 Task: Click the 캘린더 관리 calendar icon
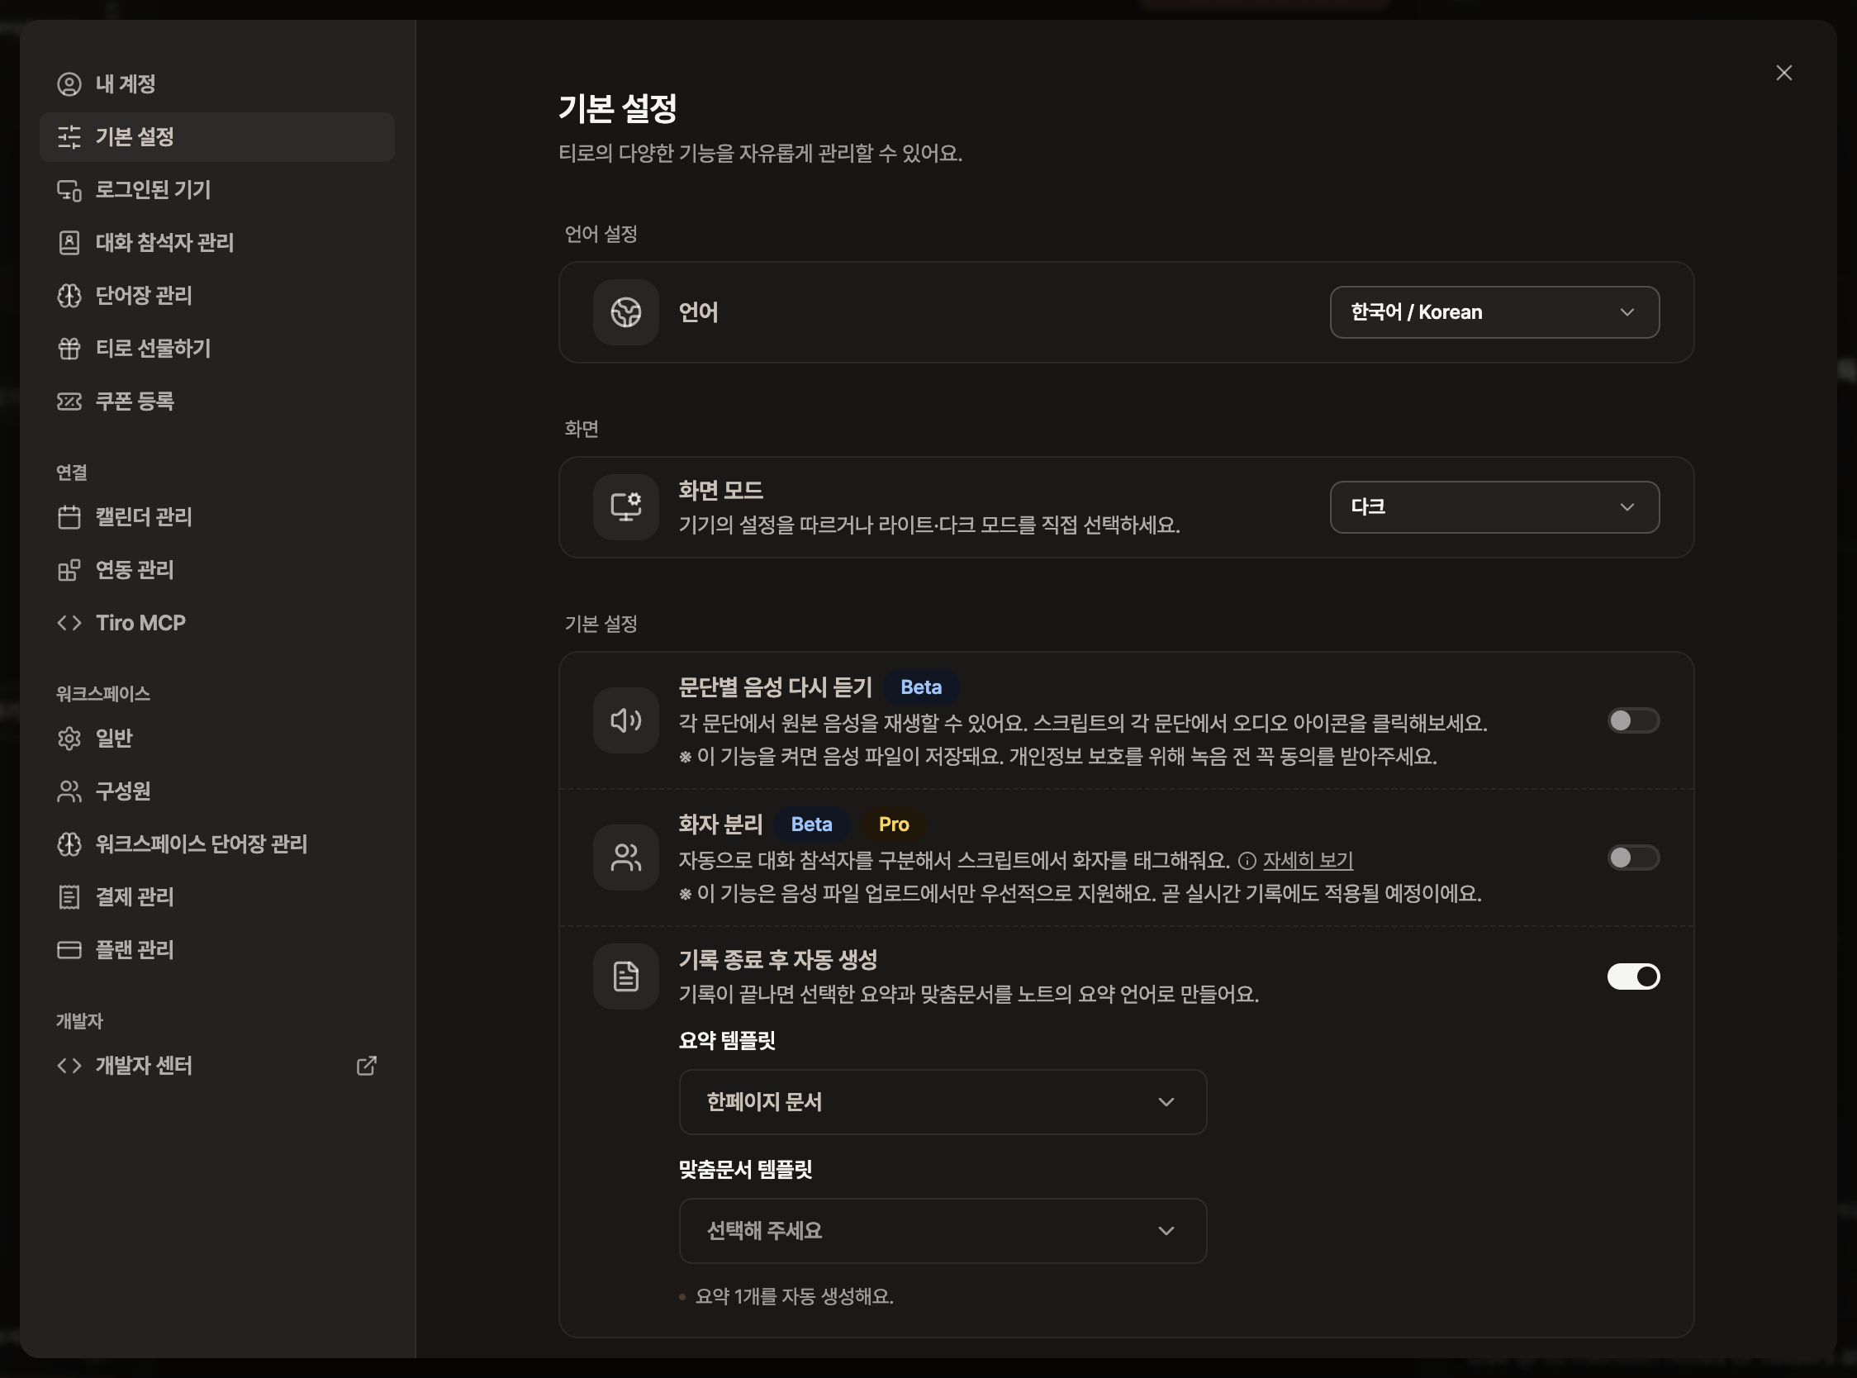click(x=69, y=517)
